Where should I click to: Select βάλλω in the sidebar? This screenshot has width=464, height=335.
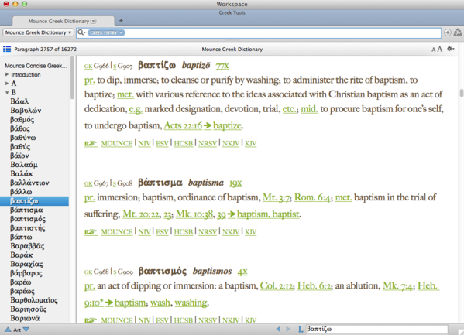[21, 192]
